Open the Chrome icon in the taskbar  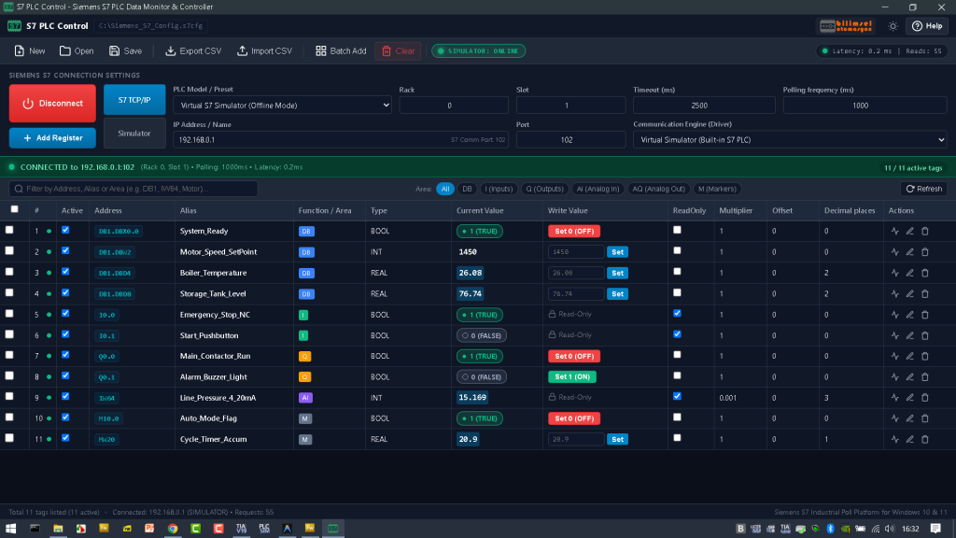pos(173,529)
